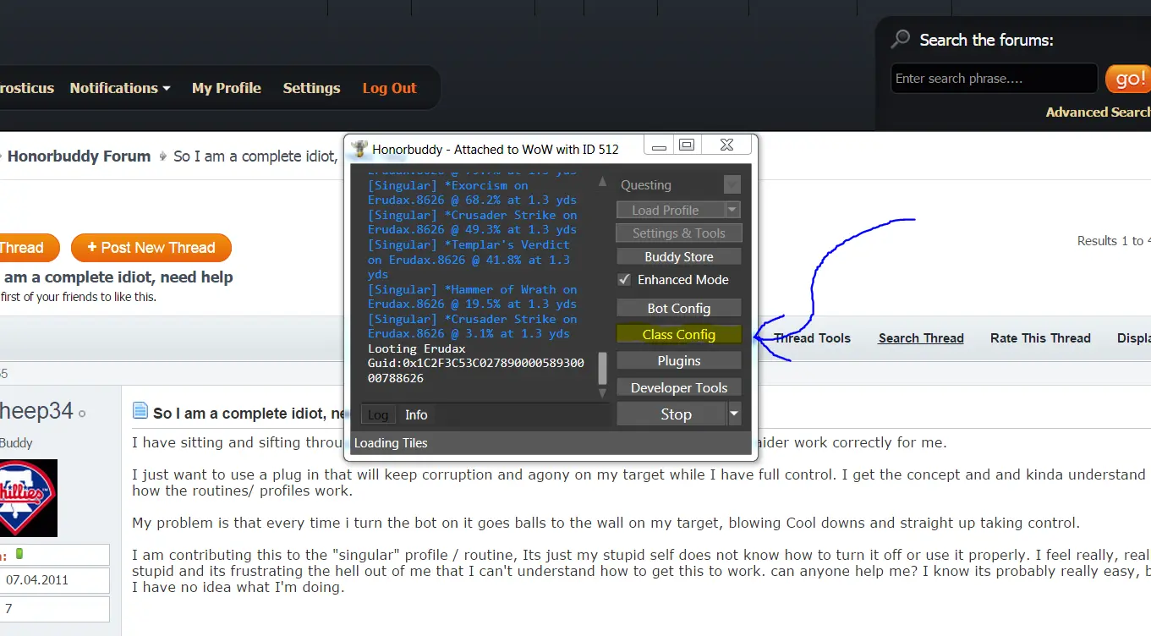Click the '*Exorcism on' log entry
Screen dimensions: 1151x636
point(472,193)
